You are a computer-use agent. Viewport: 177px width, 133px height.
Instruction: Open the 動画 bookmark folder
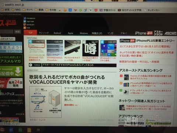point(39,10)
